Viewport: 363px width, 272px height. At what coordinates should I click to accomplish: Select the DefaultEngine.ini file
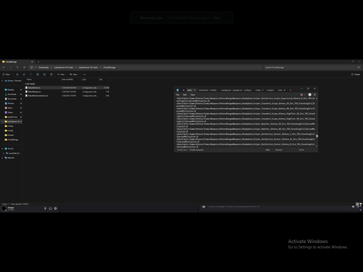click(67, 91)
